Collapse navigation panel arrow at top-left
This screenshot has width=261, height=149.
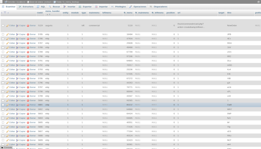1,2
